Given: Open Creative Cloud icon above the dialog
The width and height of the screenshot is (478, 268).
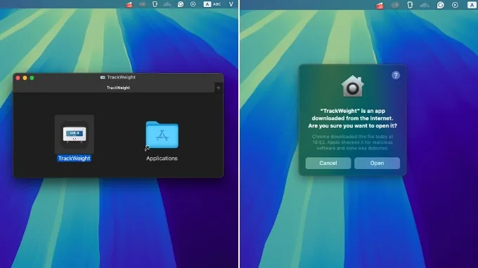Looking at the screenshot, I should point(395,5).
